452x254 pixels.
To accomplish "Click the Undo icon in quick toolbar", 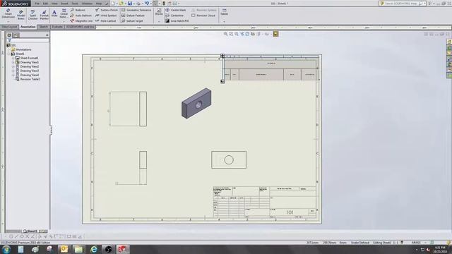I will point(147,4).
